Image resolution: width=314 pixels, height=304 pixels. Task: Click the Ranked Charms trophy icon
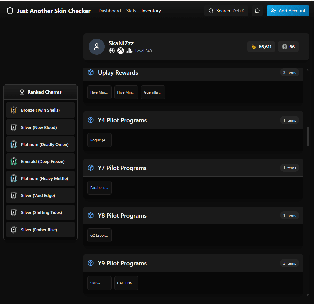click(22, 92)
